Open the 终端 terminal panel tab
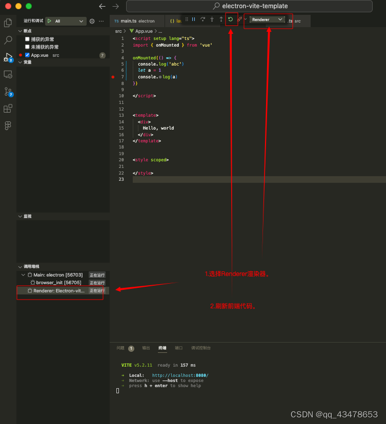The width and height of the screenshot is (386, 424). coord(162,348)
